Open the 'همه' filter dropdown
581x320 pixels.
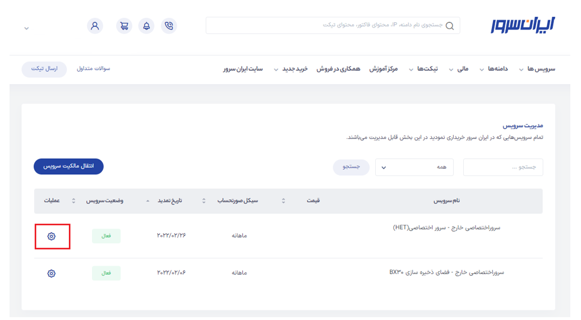416,167
